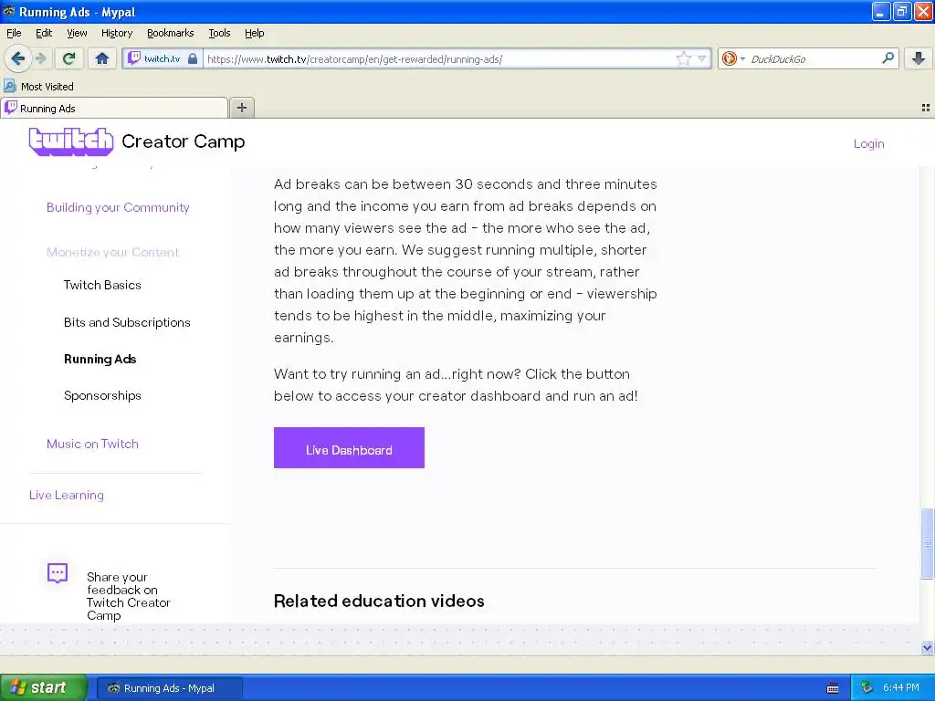
Task: Open the Live Learning link
Action: tap(66, 495)
